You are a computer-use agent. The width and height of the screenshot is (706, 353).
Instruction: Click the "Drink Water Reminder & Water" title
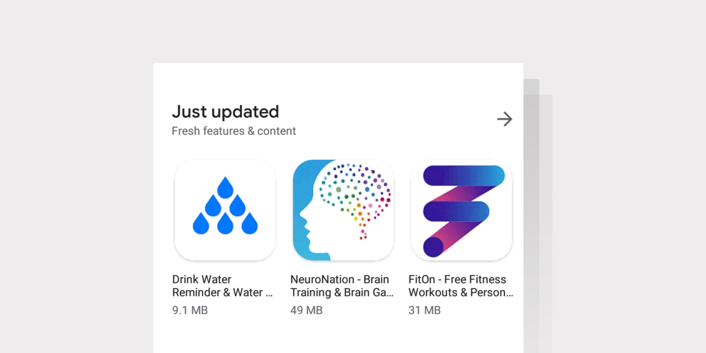coord(223,286)
